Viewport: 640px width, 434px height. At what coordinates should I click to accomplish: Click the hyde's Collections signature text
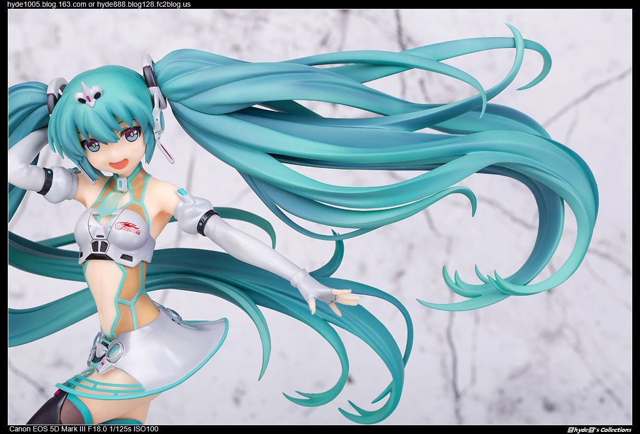598,429
